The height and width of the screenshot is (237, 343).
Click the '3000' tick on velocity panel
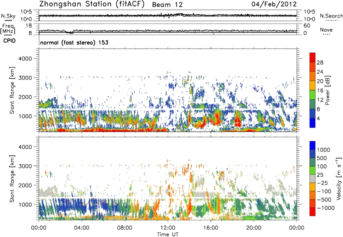25,166
